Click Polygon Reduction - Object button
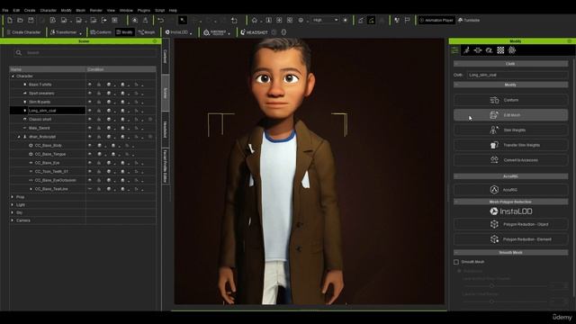Image resolution: width=576 pixels, height=324 pixels. (x=510, y=224)
